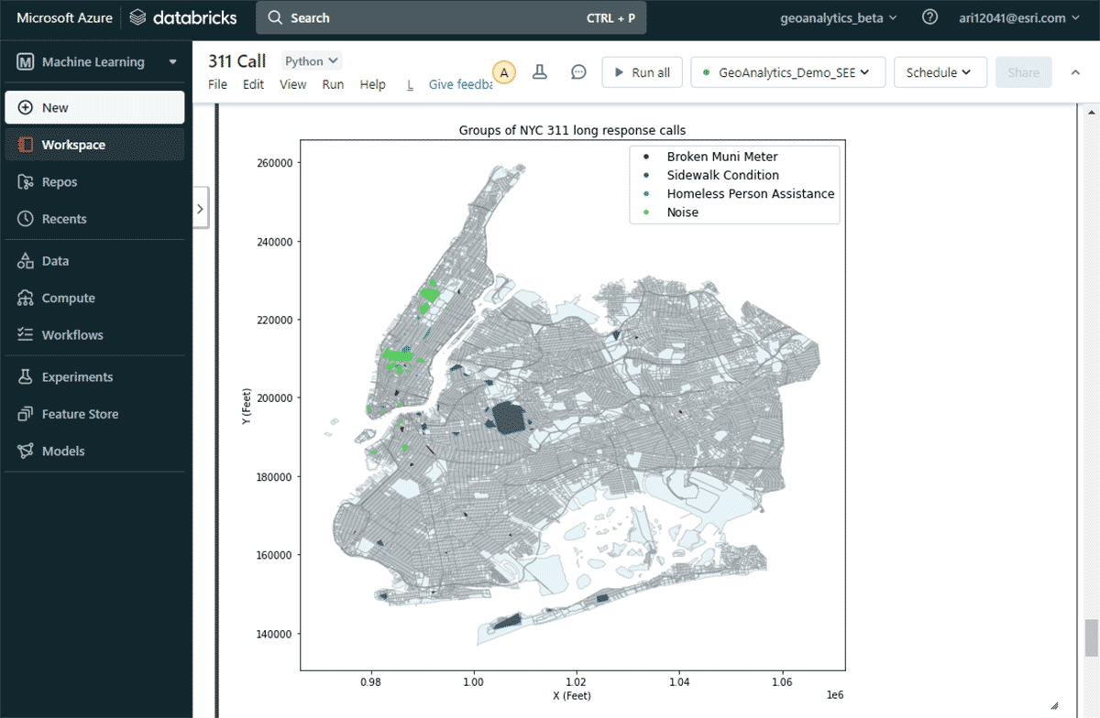
Task: Click the experiment flask icon in toolbar
Action: (x=540, y=72)
